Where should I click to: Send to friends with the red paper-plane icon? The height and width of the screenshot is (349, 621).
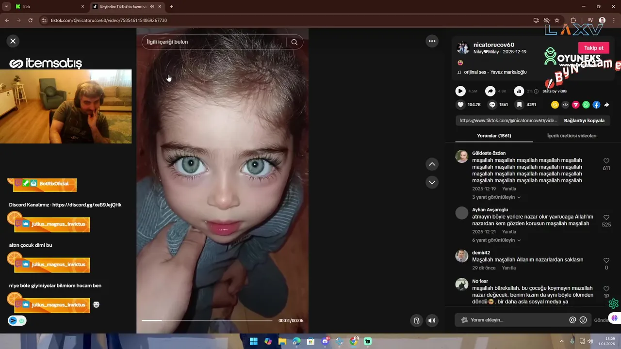576,105
